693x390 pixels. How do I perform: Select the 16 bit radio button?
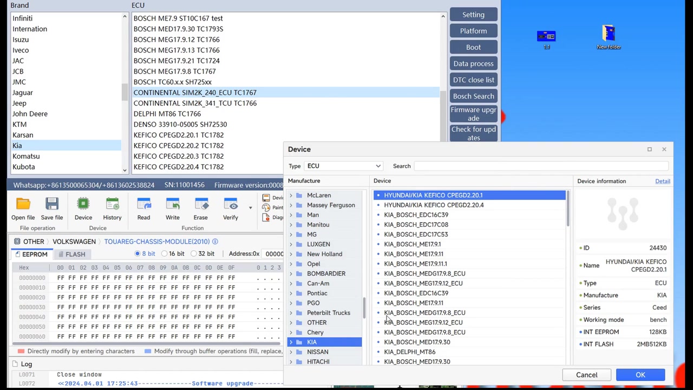pos(164,253)
